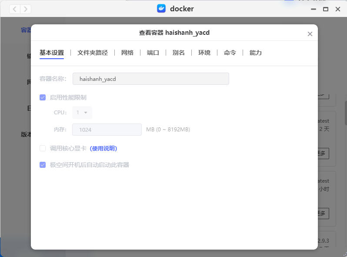Minimize the docker window
The height and width of the screenshot is (257, 347).
[313, 9]
